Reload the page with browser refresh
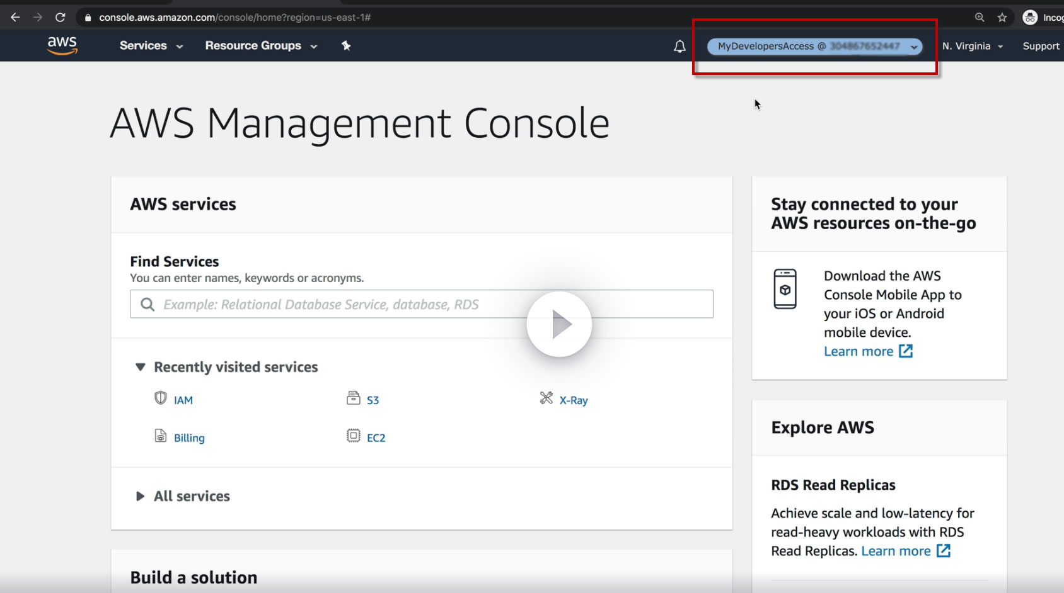 [x=61, y=18]
